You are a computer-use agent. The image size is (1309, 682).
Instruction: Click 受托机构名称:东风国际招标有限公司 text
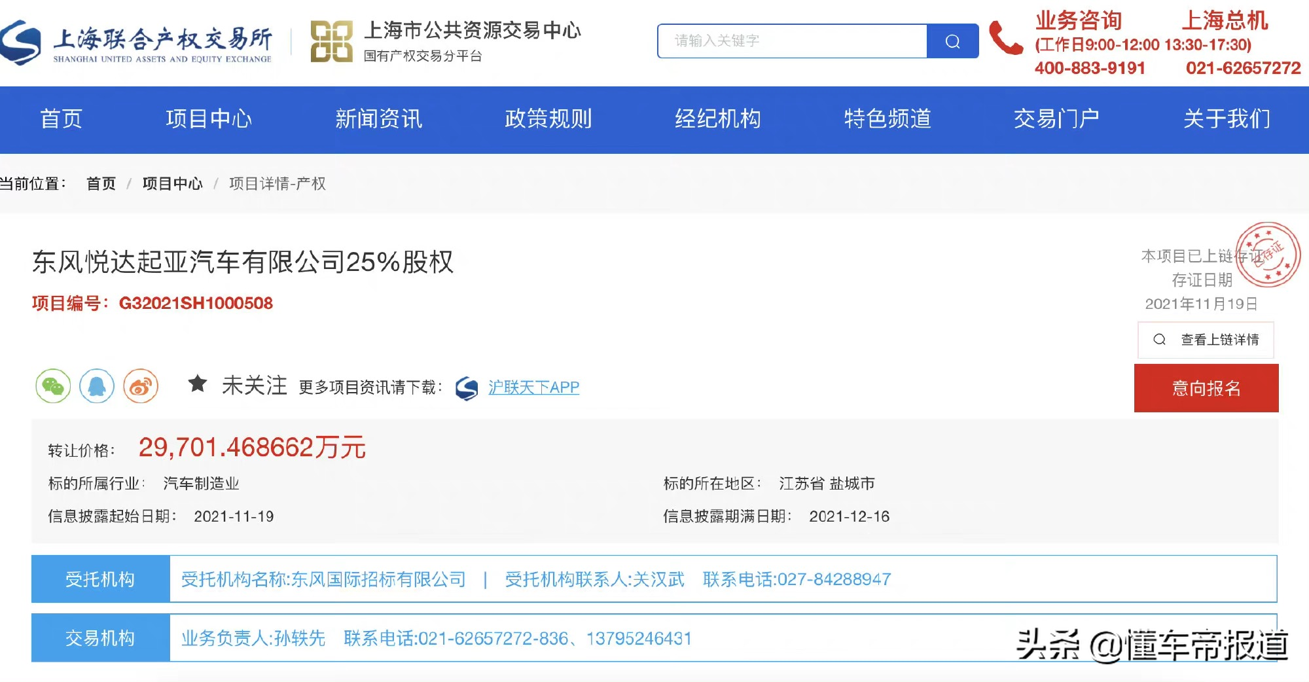323,579
